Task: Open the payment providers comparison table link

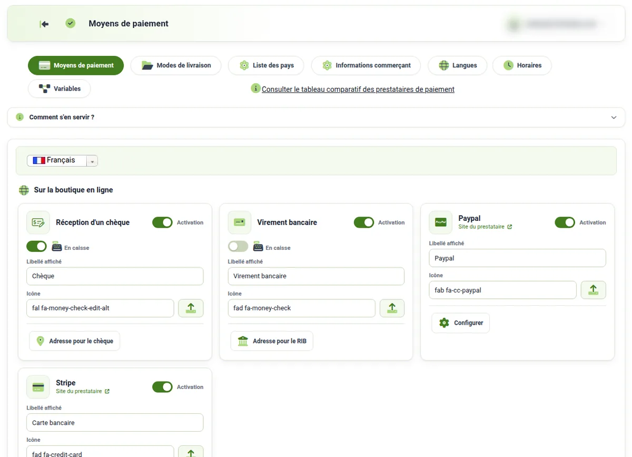Action: (358, 90)
